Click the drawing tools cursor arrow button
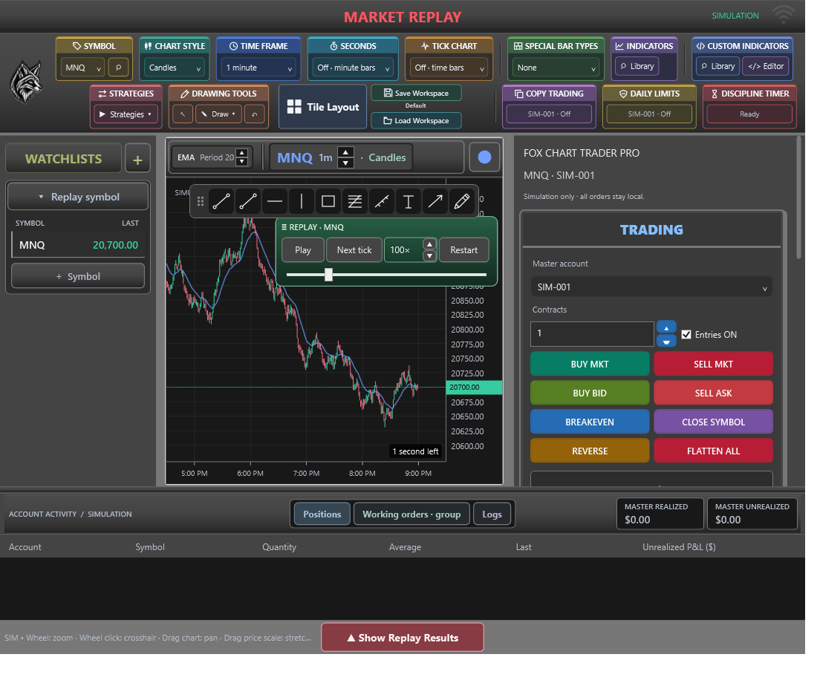Image resolution: width=817 pixels, height=683 pixels. click(x=183, y=114)
